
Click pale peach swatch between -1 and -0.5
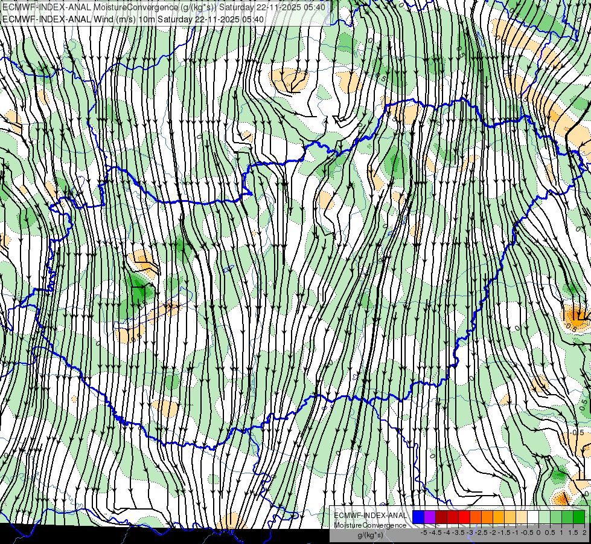click(522, 517)
